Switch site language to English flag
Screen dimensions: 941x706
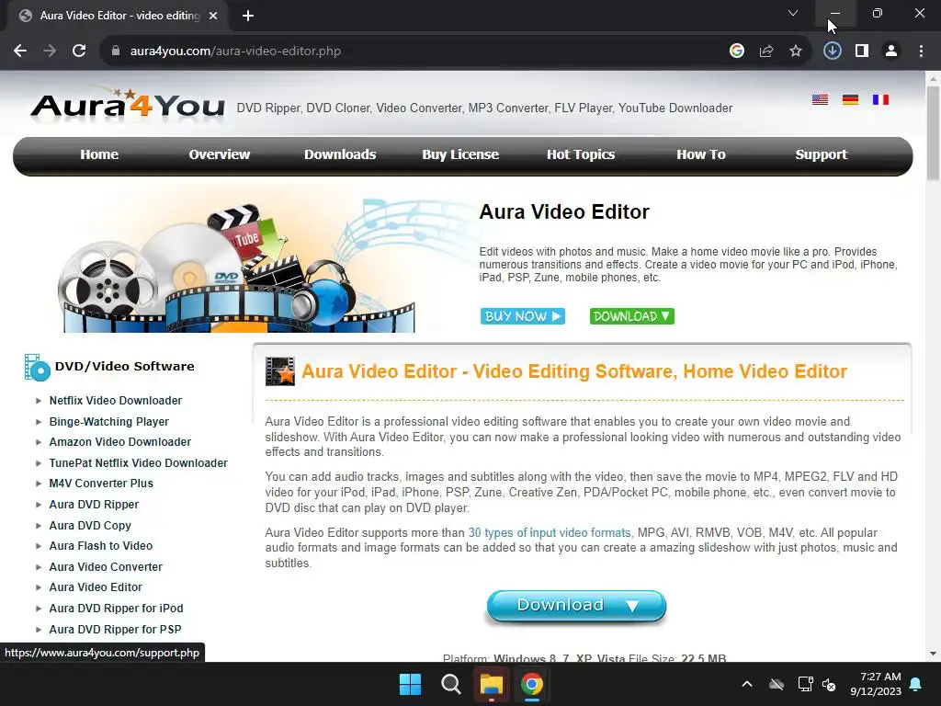[x=820, y=99]
